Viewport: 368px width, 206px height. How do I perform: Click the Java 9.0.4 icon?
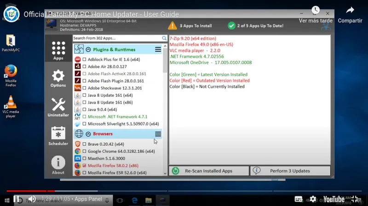(78, 109)
